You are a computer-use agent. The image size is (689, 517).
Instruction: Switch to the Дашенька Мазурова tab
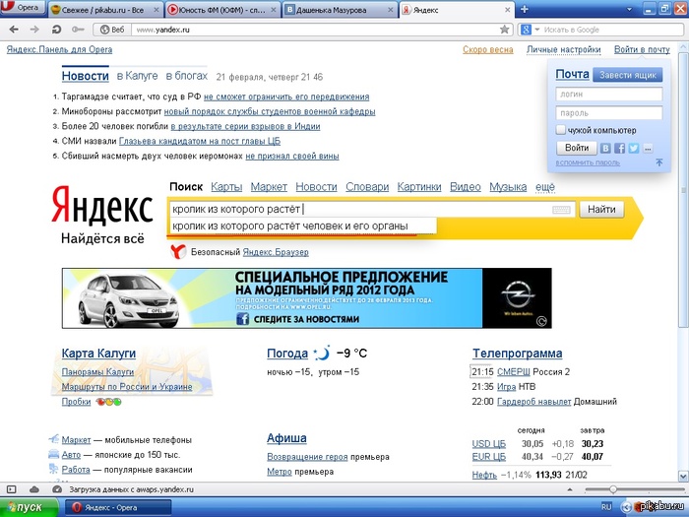tap(340, 9)
